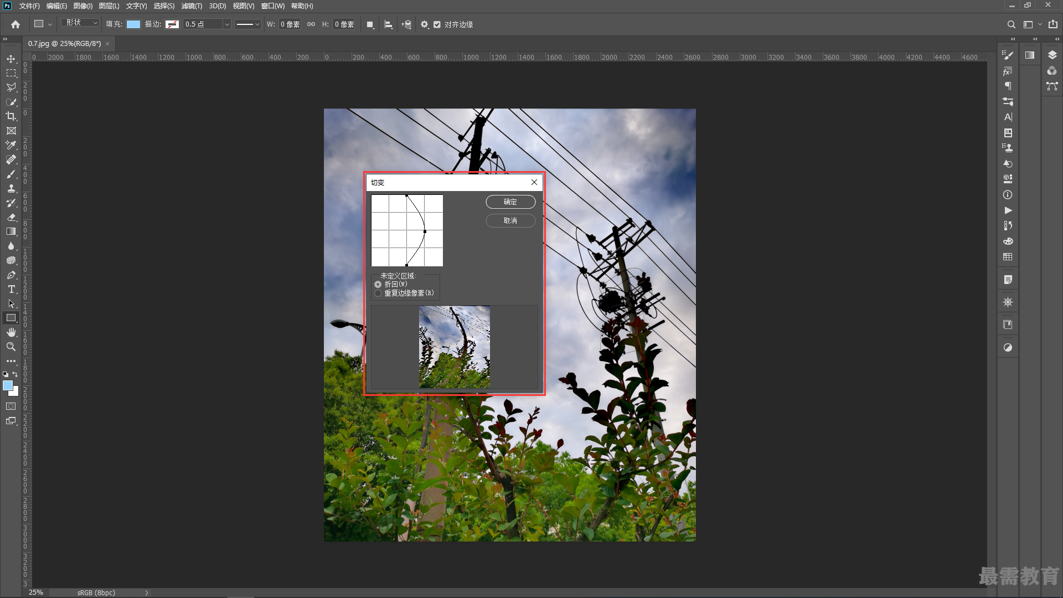The width and height of the screenshot is (1063, 598).
Task: Open the 窗口(W) menu
Action: pos(273,6)
